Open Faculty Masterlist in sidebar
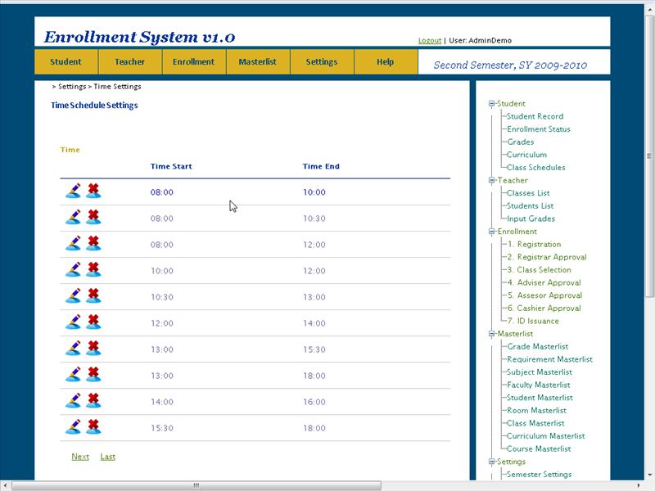Screen dimensions: 655x491 (x=539, y=385)
